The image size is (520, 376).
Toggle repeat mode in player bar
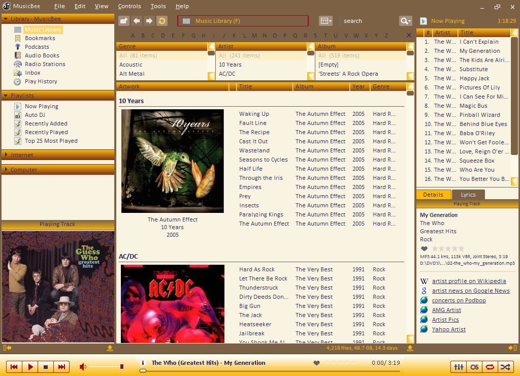(x=490, y=367)
